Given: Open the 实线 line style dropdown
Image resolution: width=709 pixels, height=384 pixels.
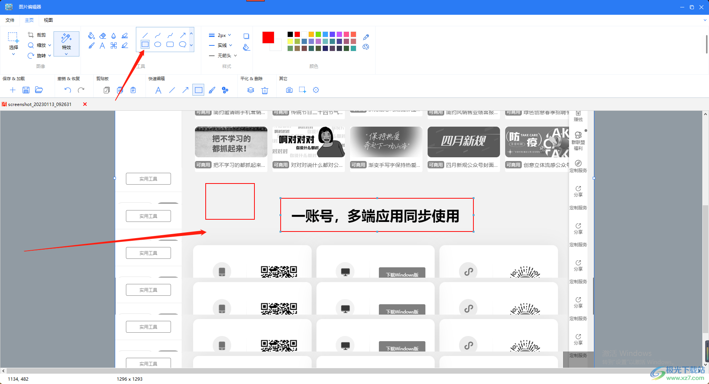Looking at the screenshot, I should pyautogui.click(x=221, y=45).
